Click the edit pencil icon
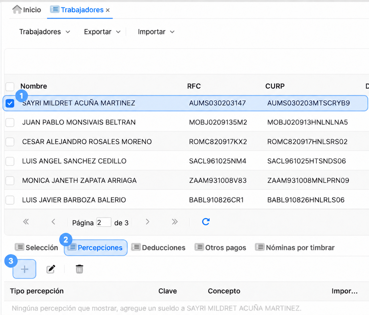The image size is (369, 315). [51, 269]
